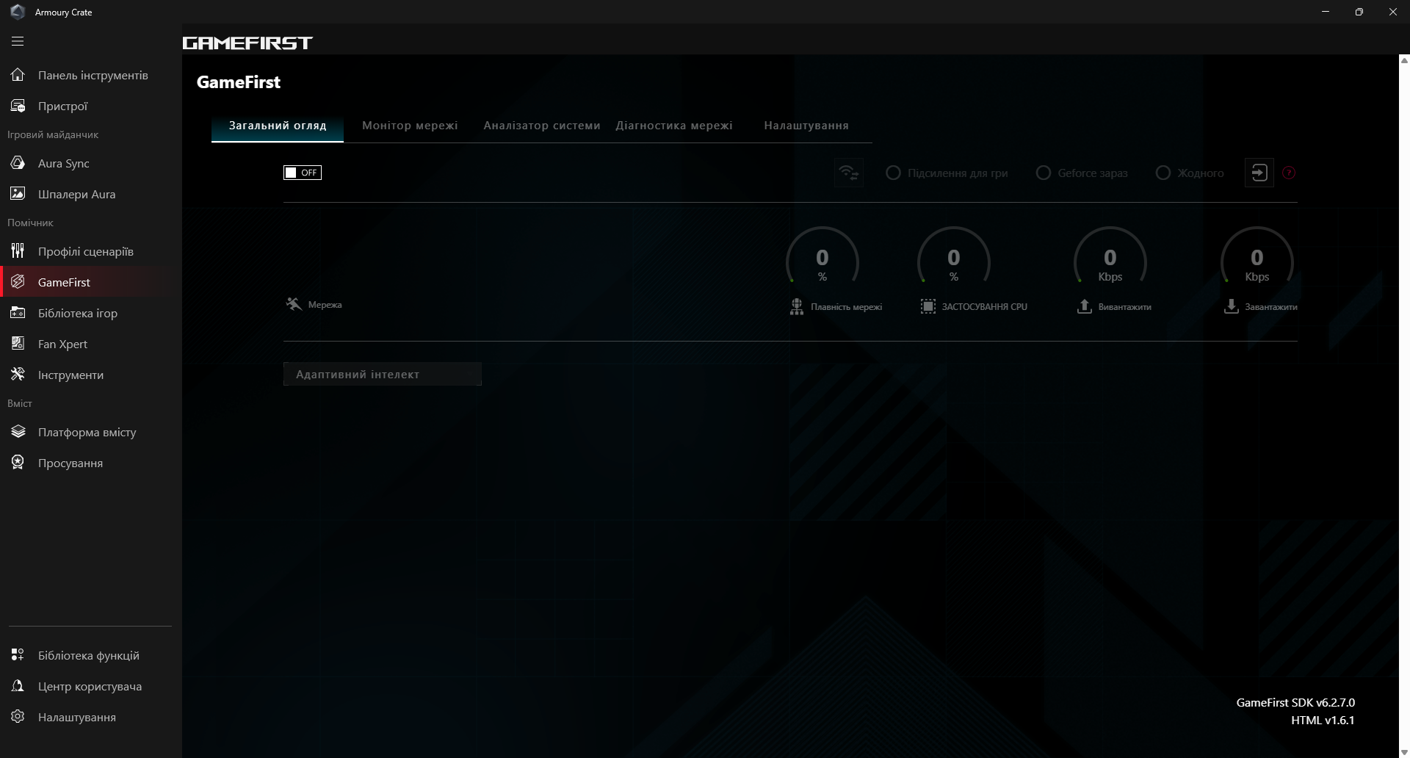Open Шпалери Aura wallpaper section

[x=91, y=194]
